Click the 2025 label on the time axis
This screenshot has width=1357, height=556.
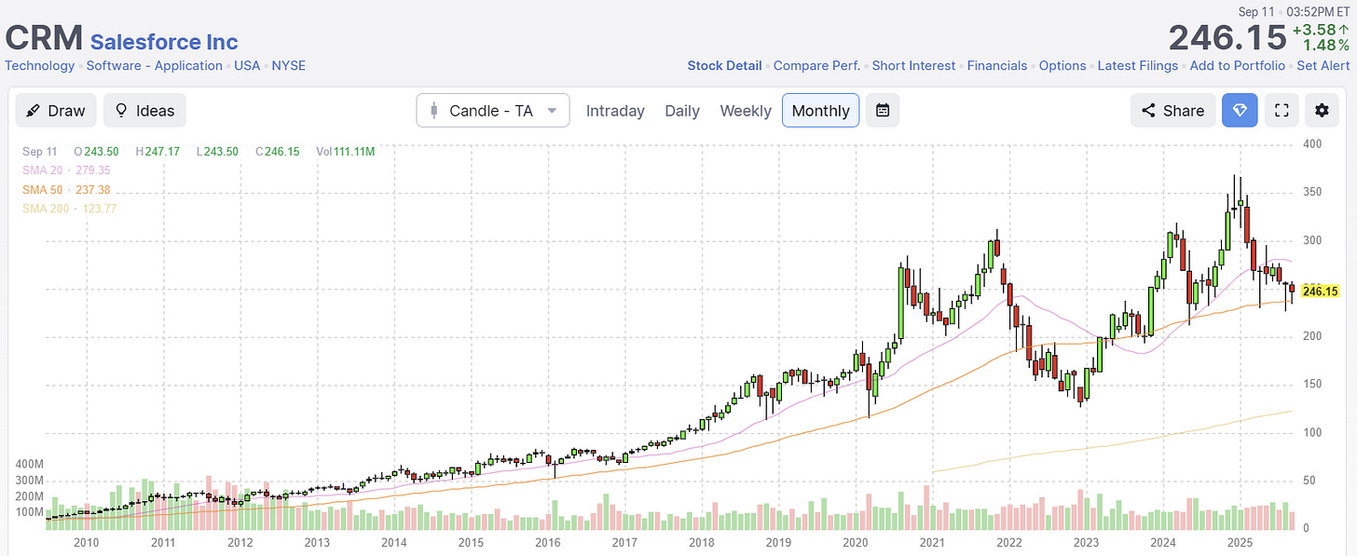(1240, 542)
